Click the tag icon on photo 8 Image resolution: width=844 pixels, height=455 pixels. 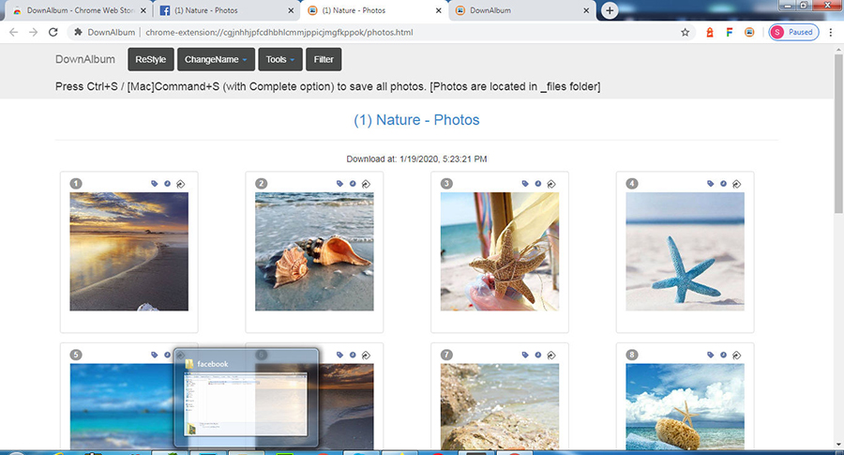click(711, 355)
